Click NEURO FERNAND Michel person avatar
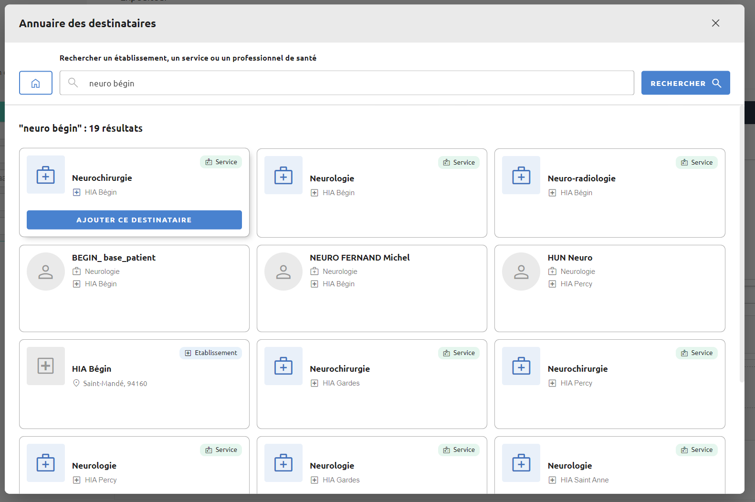Screen dimensions: 755x502 coord(283,272)
